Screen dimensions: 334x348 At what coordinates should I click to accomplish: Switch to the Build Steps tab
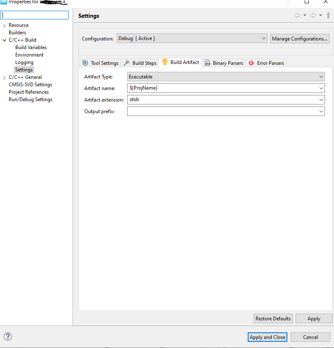[140, 63]
